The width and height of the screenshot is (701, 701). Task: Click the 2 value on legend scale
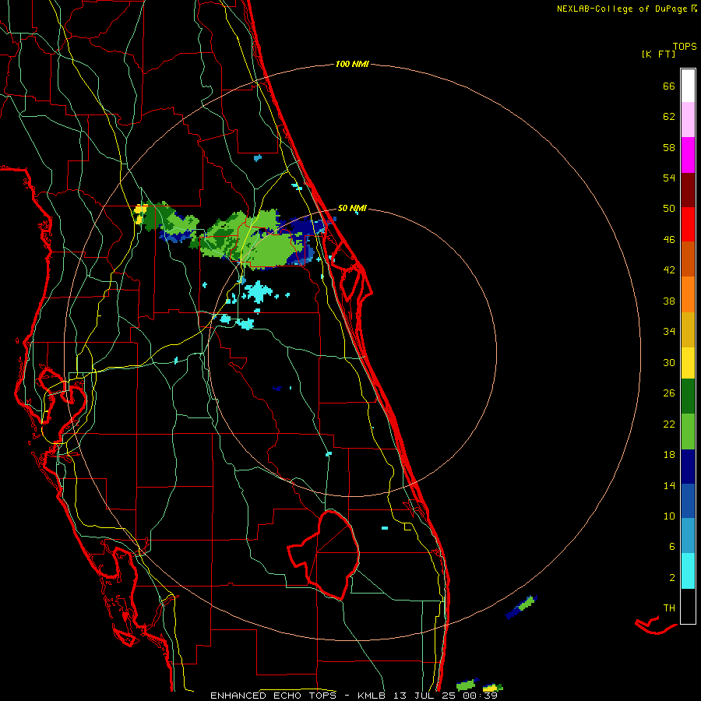[x=672, y=578]
